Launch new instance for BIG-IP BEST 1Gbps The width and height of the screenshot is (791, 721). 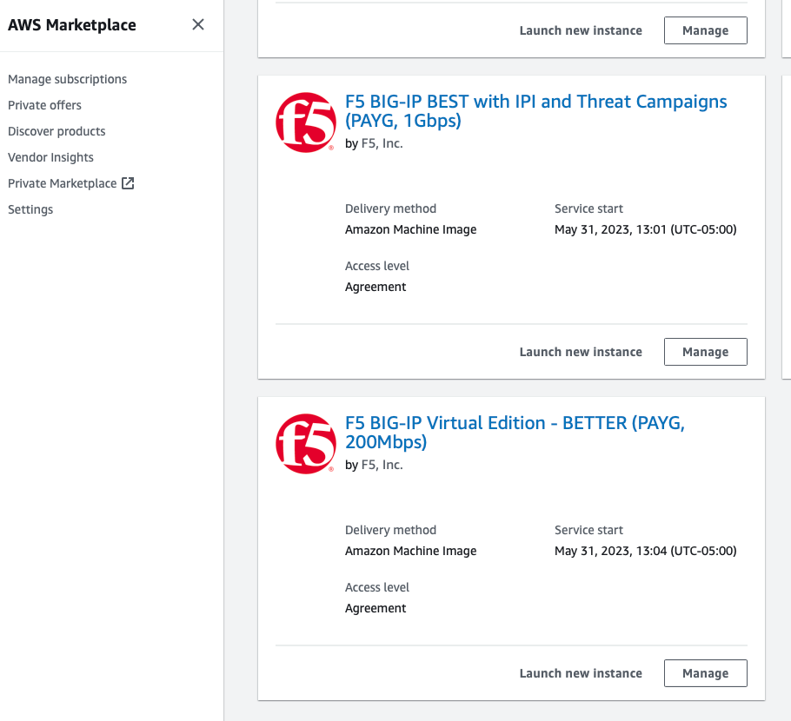[581, 352]
